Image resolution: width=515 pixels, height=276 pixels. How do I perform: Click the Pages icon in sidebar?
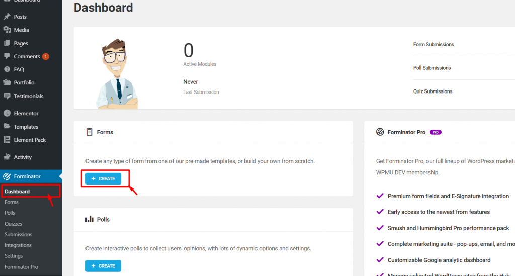pyautogui.click(x=7, y=43)
